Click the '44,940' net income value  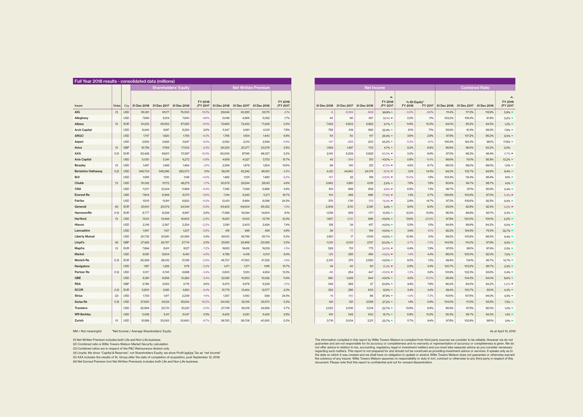[x=348, y=171]
